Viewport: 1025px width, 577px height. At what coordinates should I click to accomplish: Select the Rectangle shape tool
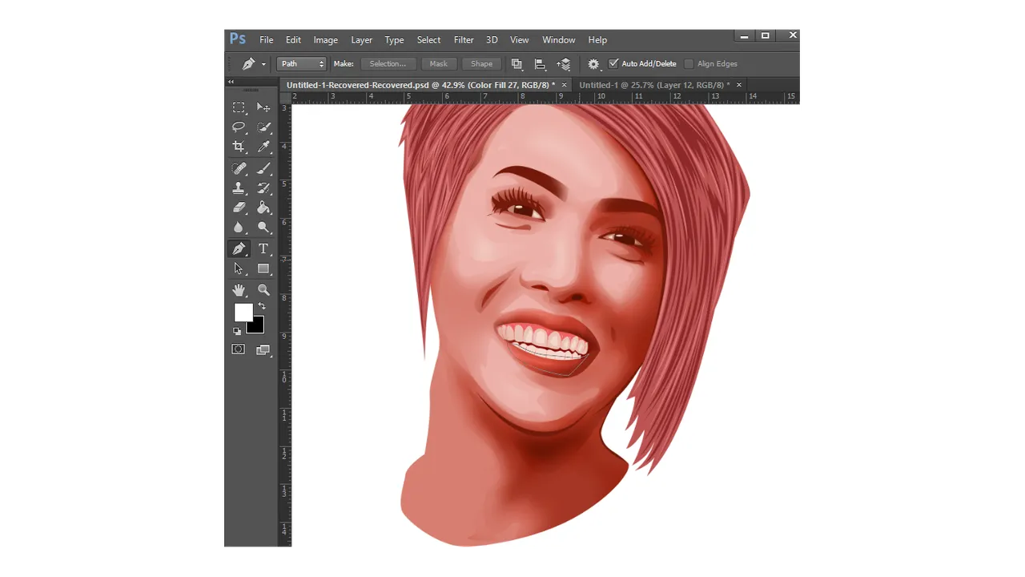pyautogui.click(x=263, y=269)
